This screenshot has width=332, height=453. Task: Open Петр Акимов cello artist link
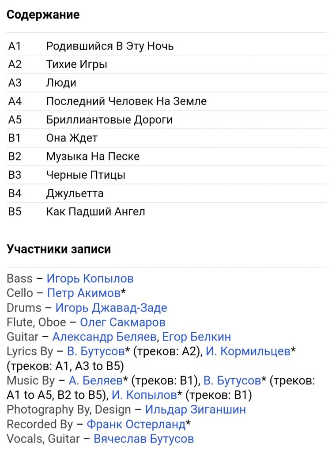pyautogui.click(x=83, y=293)
